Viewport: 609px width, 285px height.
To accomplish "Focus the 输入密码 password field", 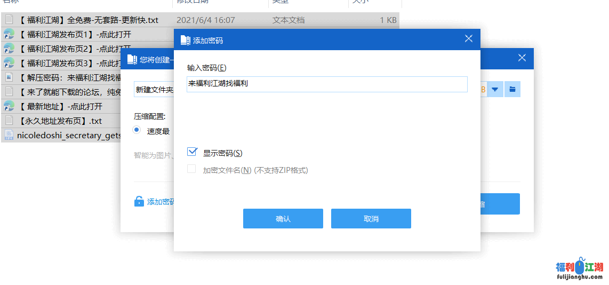I will pos(326,84).
